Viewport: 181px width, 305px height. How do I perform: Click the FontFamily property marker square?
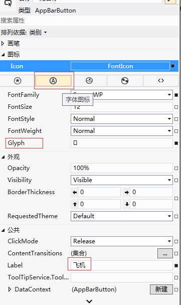click(176, 95)
